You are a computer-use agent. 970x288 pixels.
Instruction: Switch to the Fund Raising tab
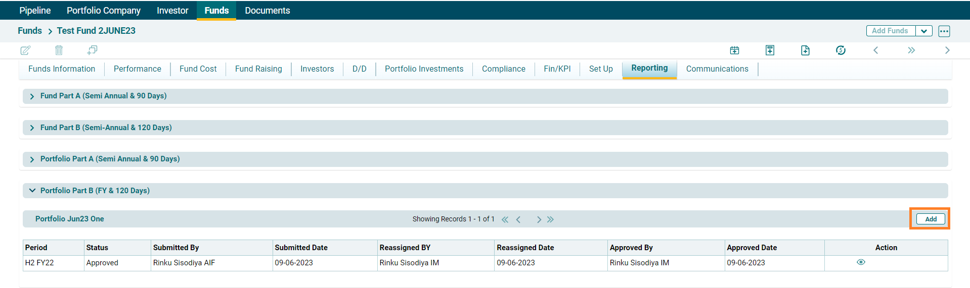(258, 69)
